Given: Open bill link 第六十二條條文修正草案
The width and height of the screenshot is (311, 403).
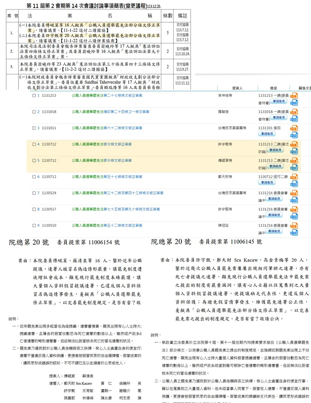Looking at the screenshot, I should [x=123, y=128].
